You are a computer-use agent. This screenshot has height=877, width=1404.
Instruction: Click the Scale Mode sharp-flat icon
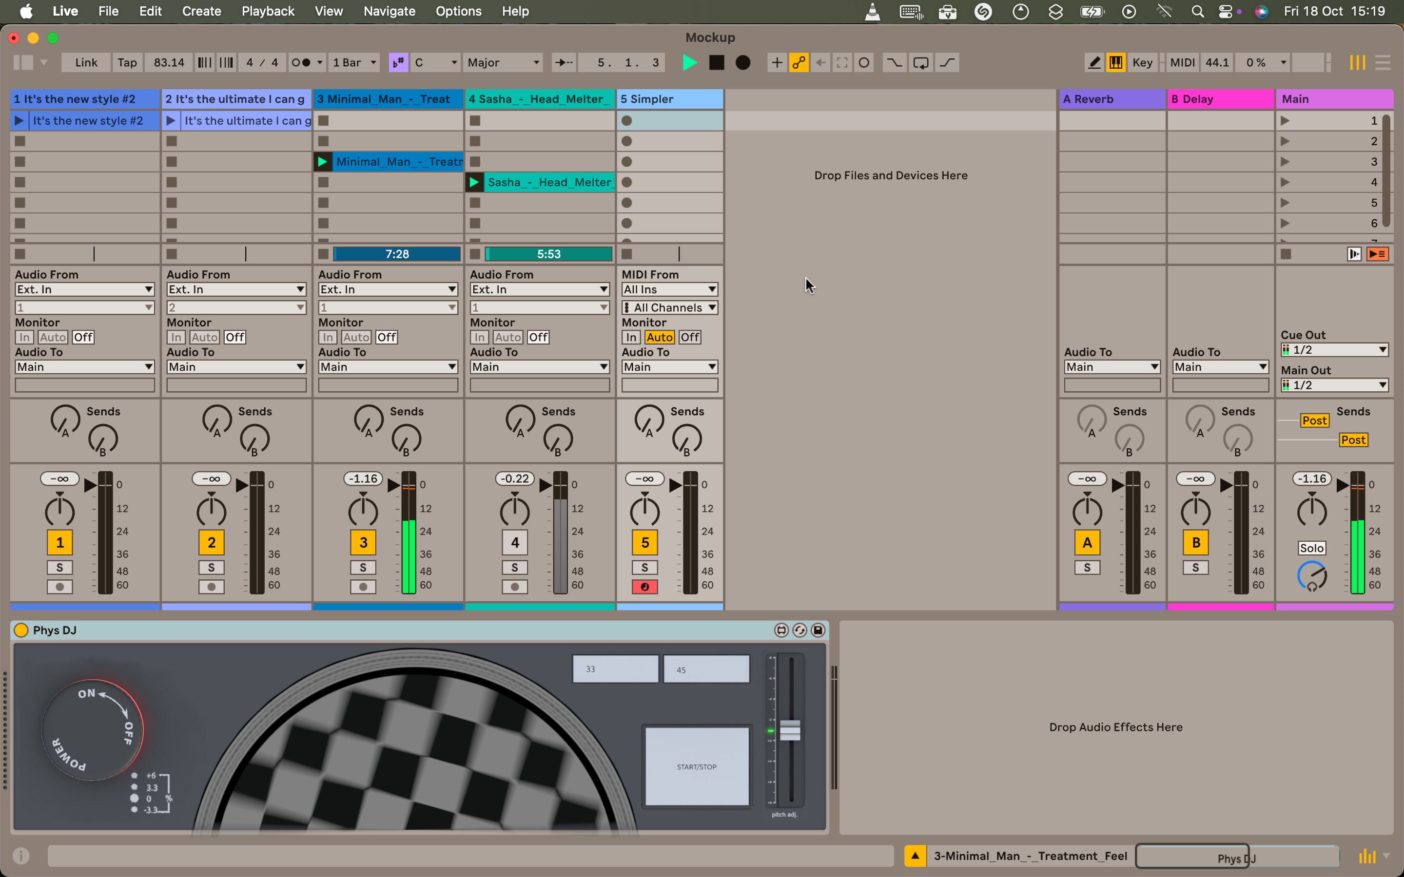[x=399, y=63]
